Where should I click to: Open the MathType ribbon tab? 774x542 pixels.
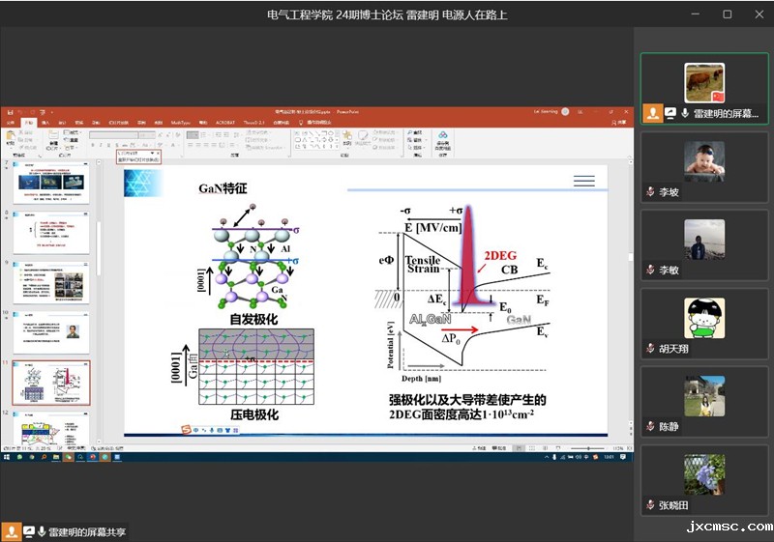[181, 123]
